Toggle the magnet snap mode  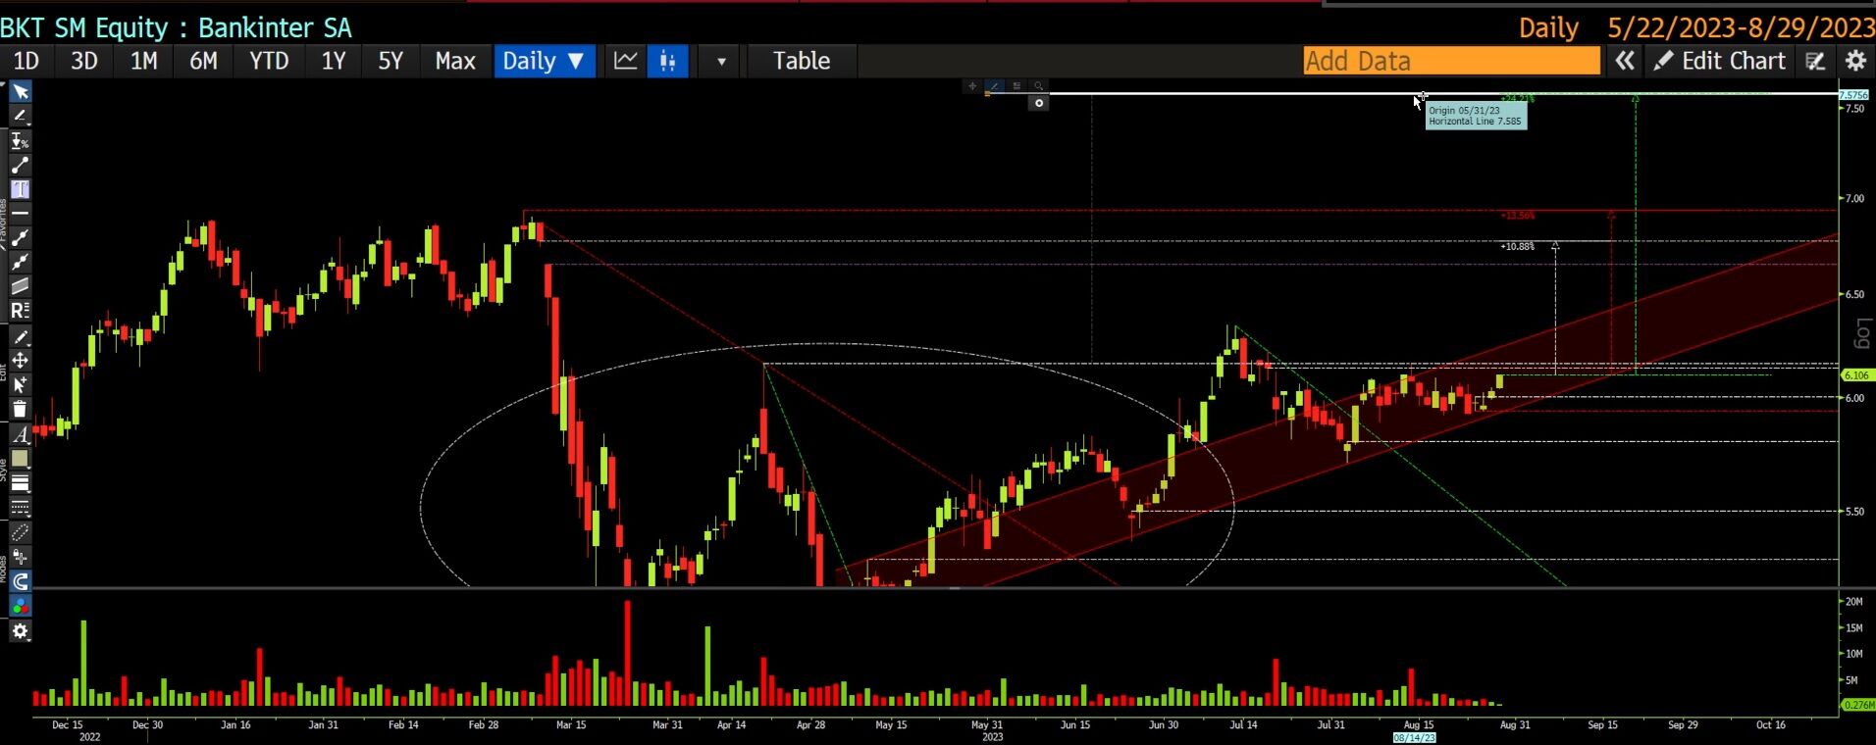[20, 581]
